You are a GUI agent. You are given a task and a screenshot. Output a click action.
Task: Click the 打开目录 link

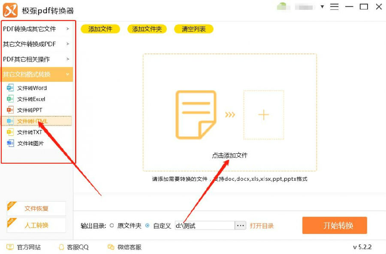pyautogui.click(x=262, y=226)
